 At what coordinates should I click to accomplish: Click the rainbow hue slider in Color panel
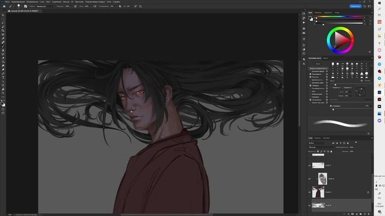340,16
